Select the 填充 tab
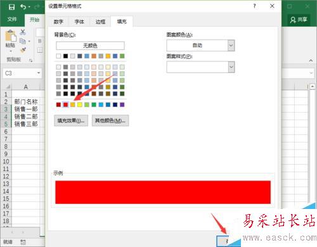This screenshot has width=317, height=247. point(122,22)
